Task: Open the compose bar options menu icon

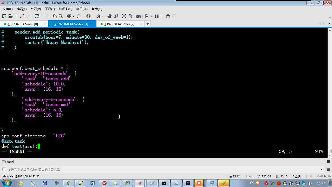Action: tap(328, 169)
